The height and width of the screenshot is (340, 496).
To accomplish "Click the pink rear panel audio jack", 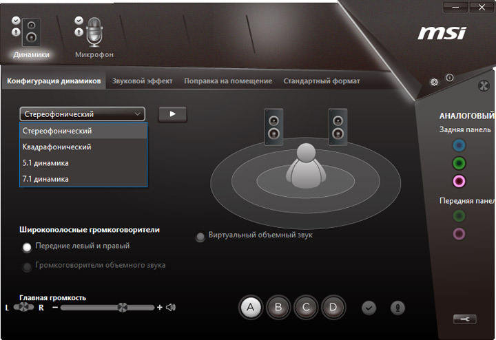I will point(459,182).
